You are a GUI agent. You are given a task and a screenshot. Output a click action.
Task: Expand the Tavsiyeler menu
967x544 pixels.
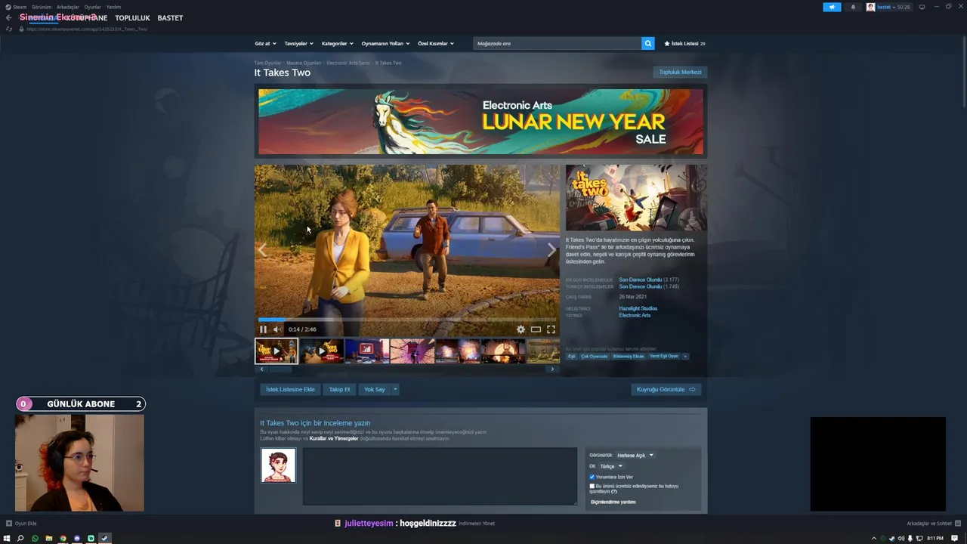(298, 43)
